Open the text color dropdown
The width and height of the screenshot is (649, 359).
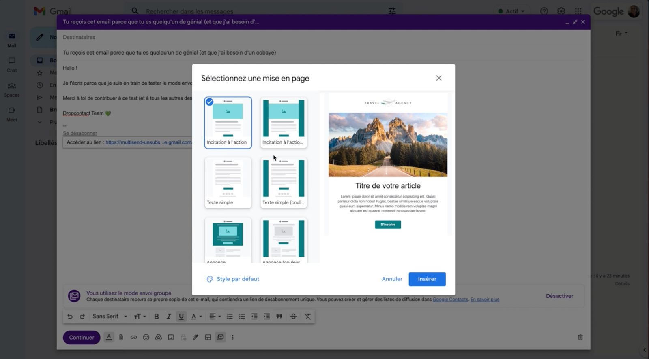click(196, 317)
